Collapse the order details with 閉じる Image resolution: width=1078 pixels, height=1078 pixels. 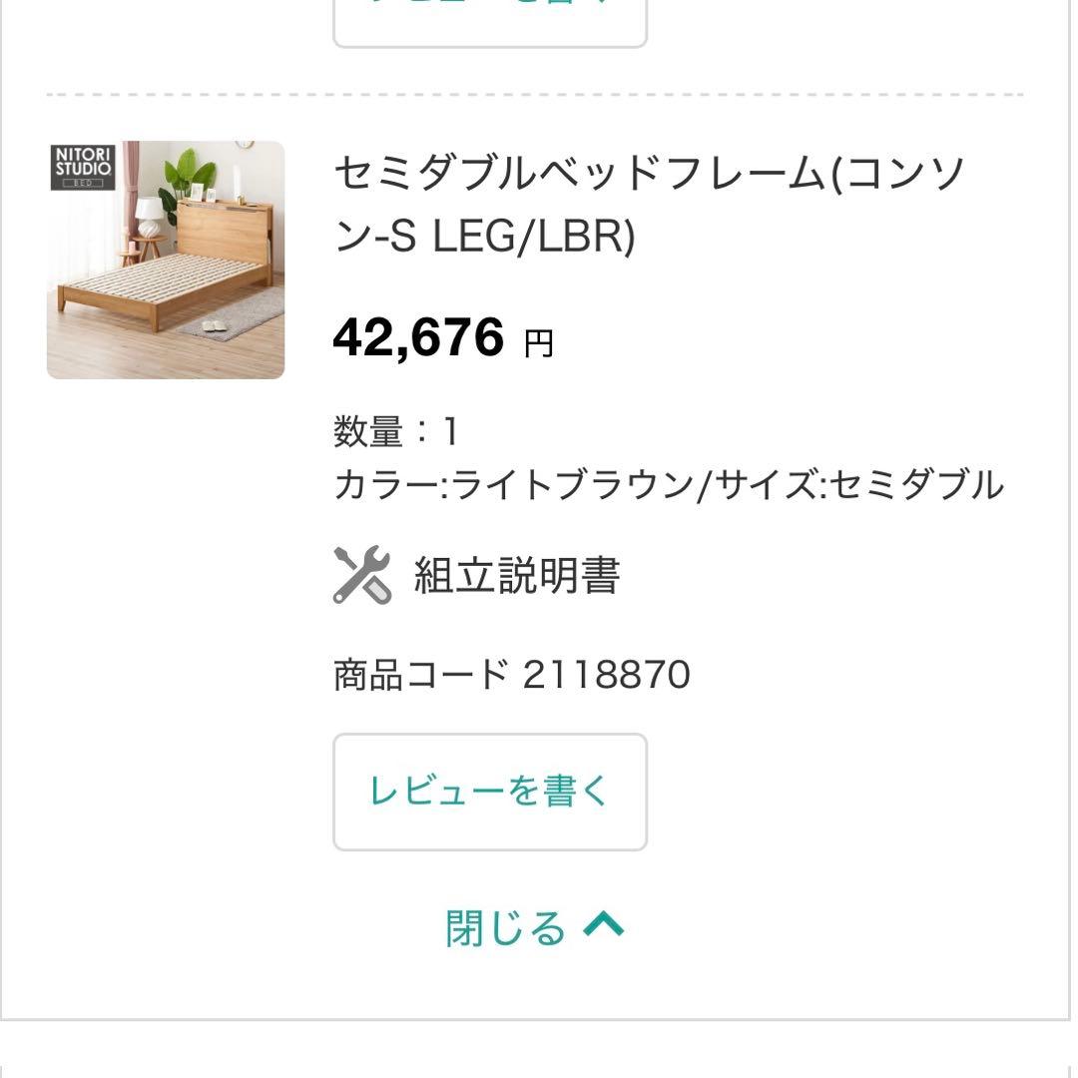coord(506,928)
